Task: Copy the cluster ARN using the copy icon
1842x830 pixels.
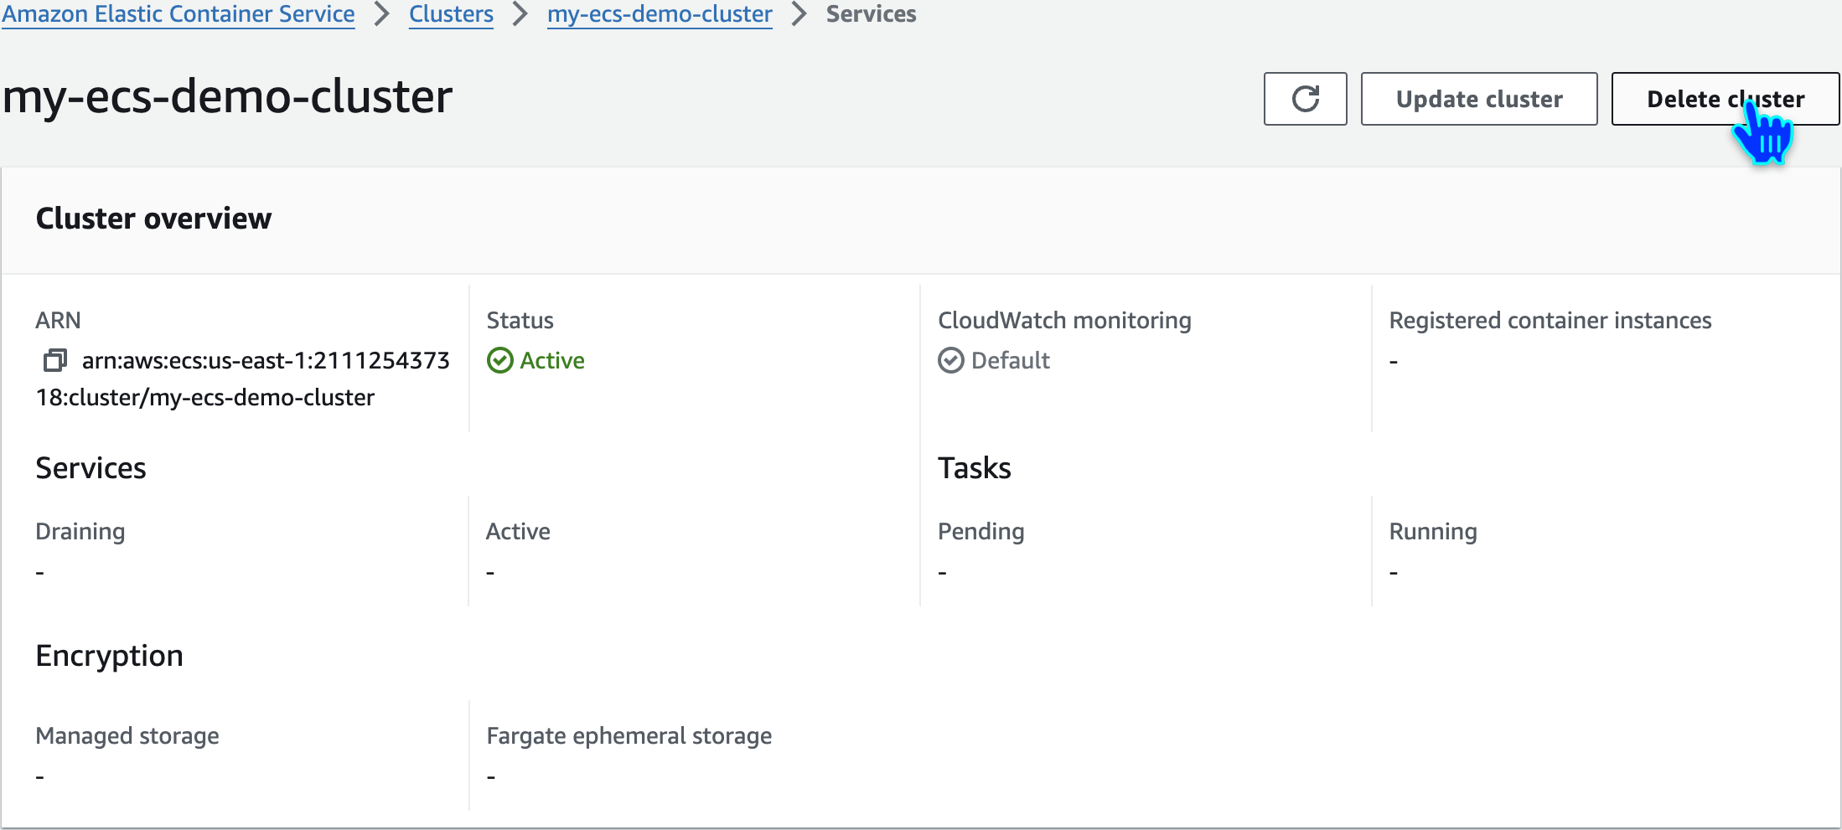Action: pos(55,360)
